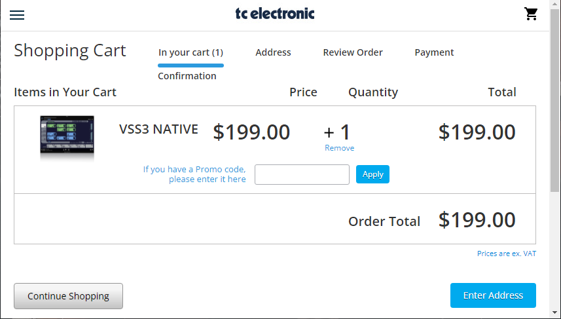Increase quantity with the plus sign

click(329, 133)
